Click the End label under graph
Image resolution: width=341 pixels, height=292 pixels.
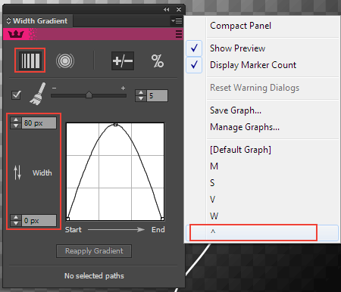pyautogui.click(x=158, y=229)
